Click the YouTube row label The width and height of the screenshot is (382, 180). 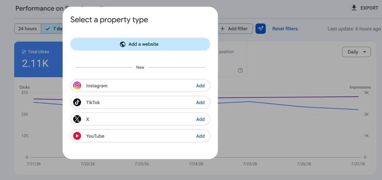click(95, 136)
